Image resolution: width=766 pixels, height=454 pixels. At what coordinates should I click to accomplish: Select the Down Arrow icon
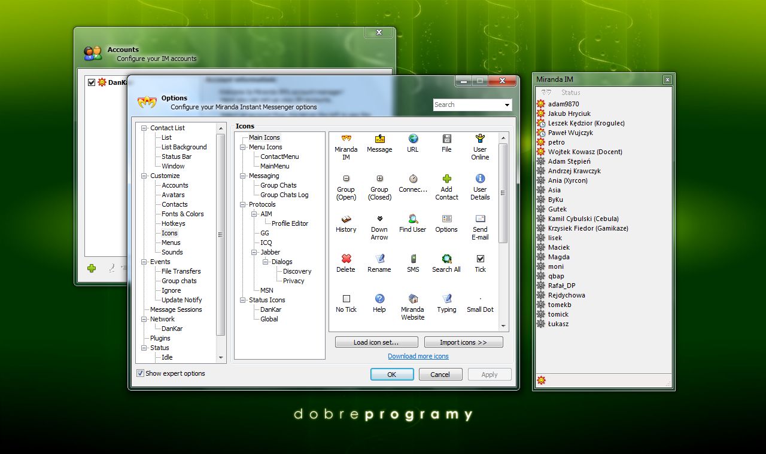pyautogui.click(x=379, y=219)
